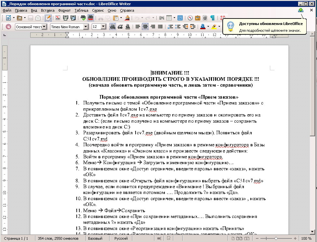The image size is (317, 242).
Task: Click the 'Русский' language status field
Action: [121, 239]
